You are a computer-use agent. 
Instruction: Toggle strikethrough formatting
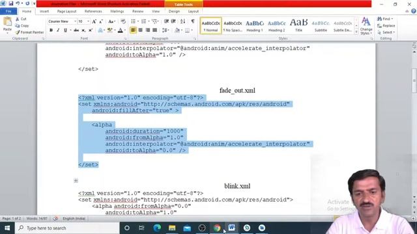(76, 31)
